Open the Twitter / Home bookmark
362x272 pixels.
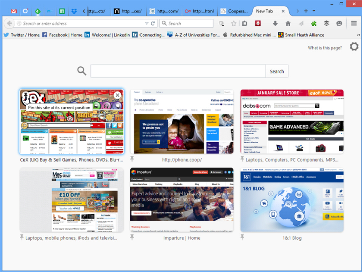22,35
